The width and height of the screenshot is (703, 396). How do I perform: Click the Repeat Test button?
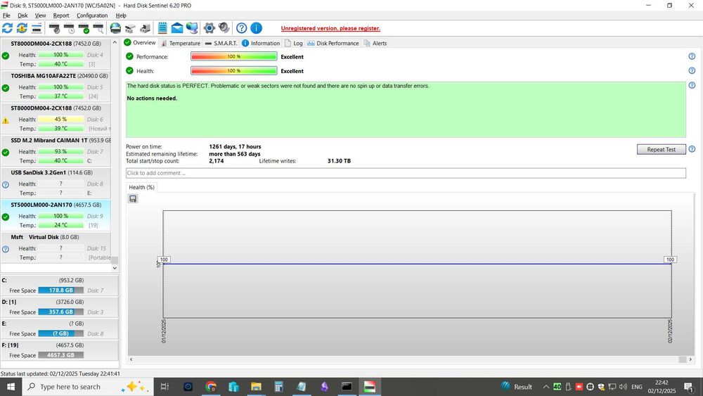click(x=662, y=149)
